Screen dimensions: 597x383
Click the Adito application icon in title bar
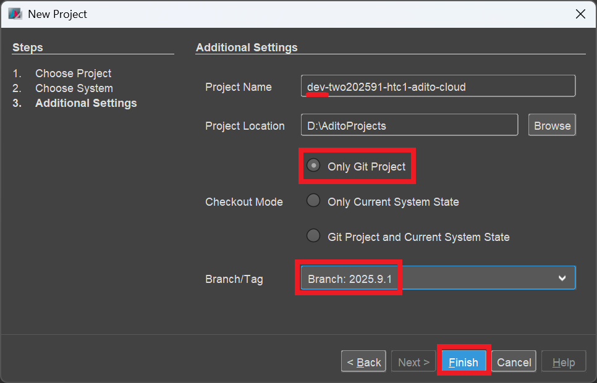tap(14, 13)
